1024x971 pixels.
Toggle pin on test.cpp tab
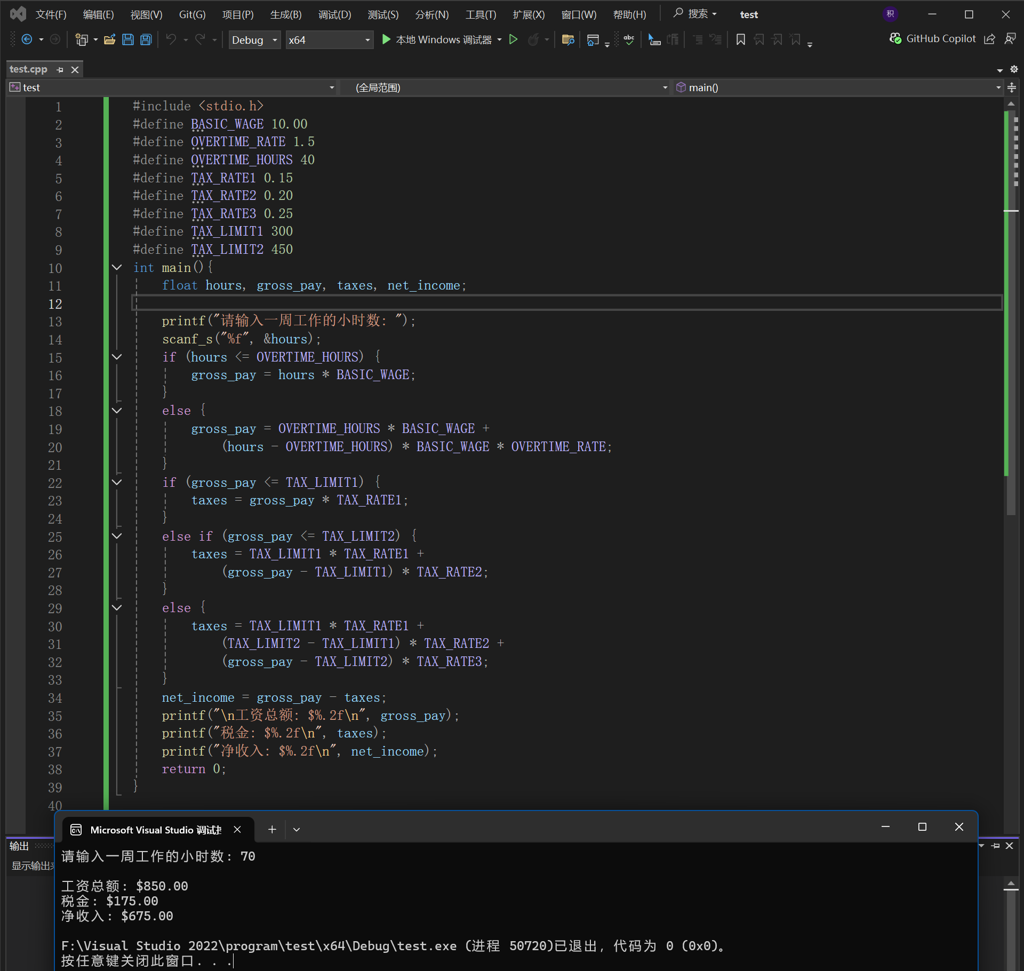click(x=60, y=70)
